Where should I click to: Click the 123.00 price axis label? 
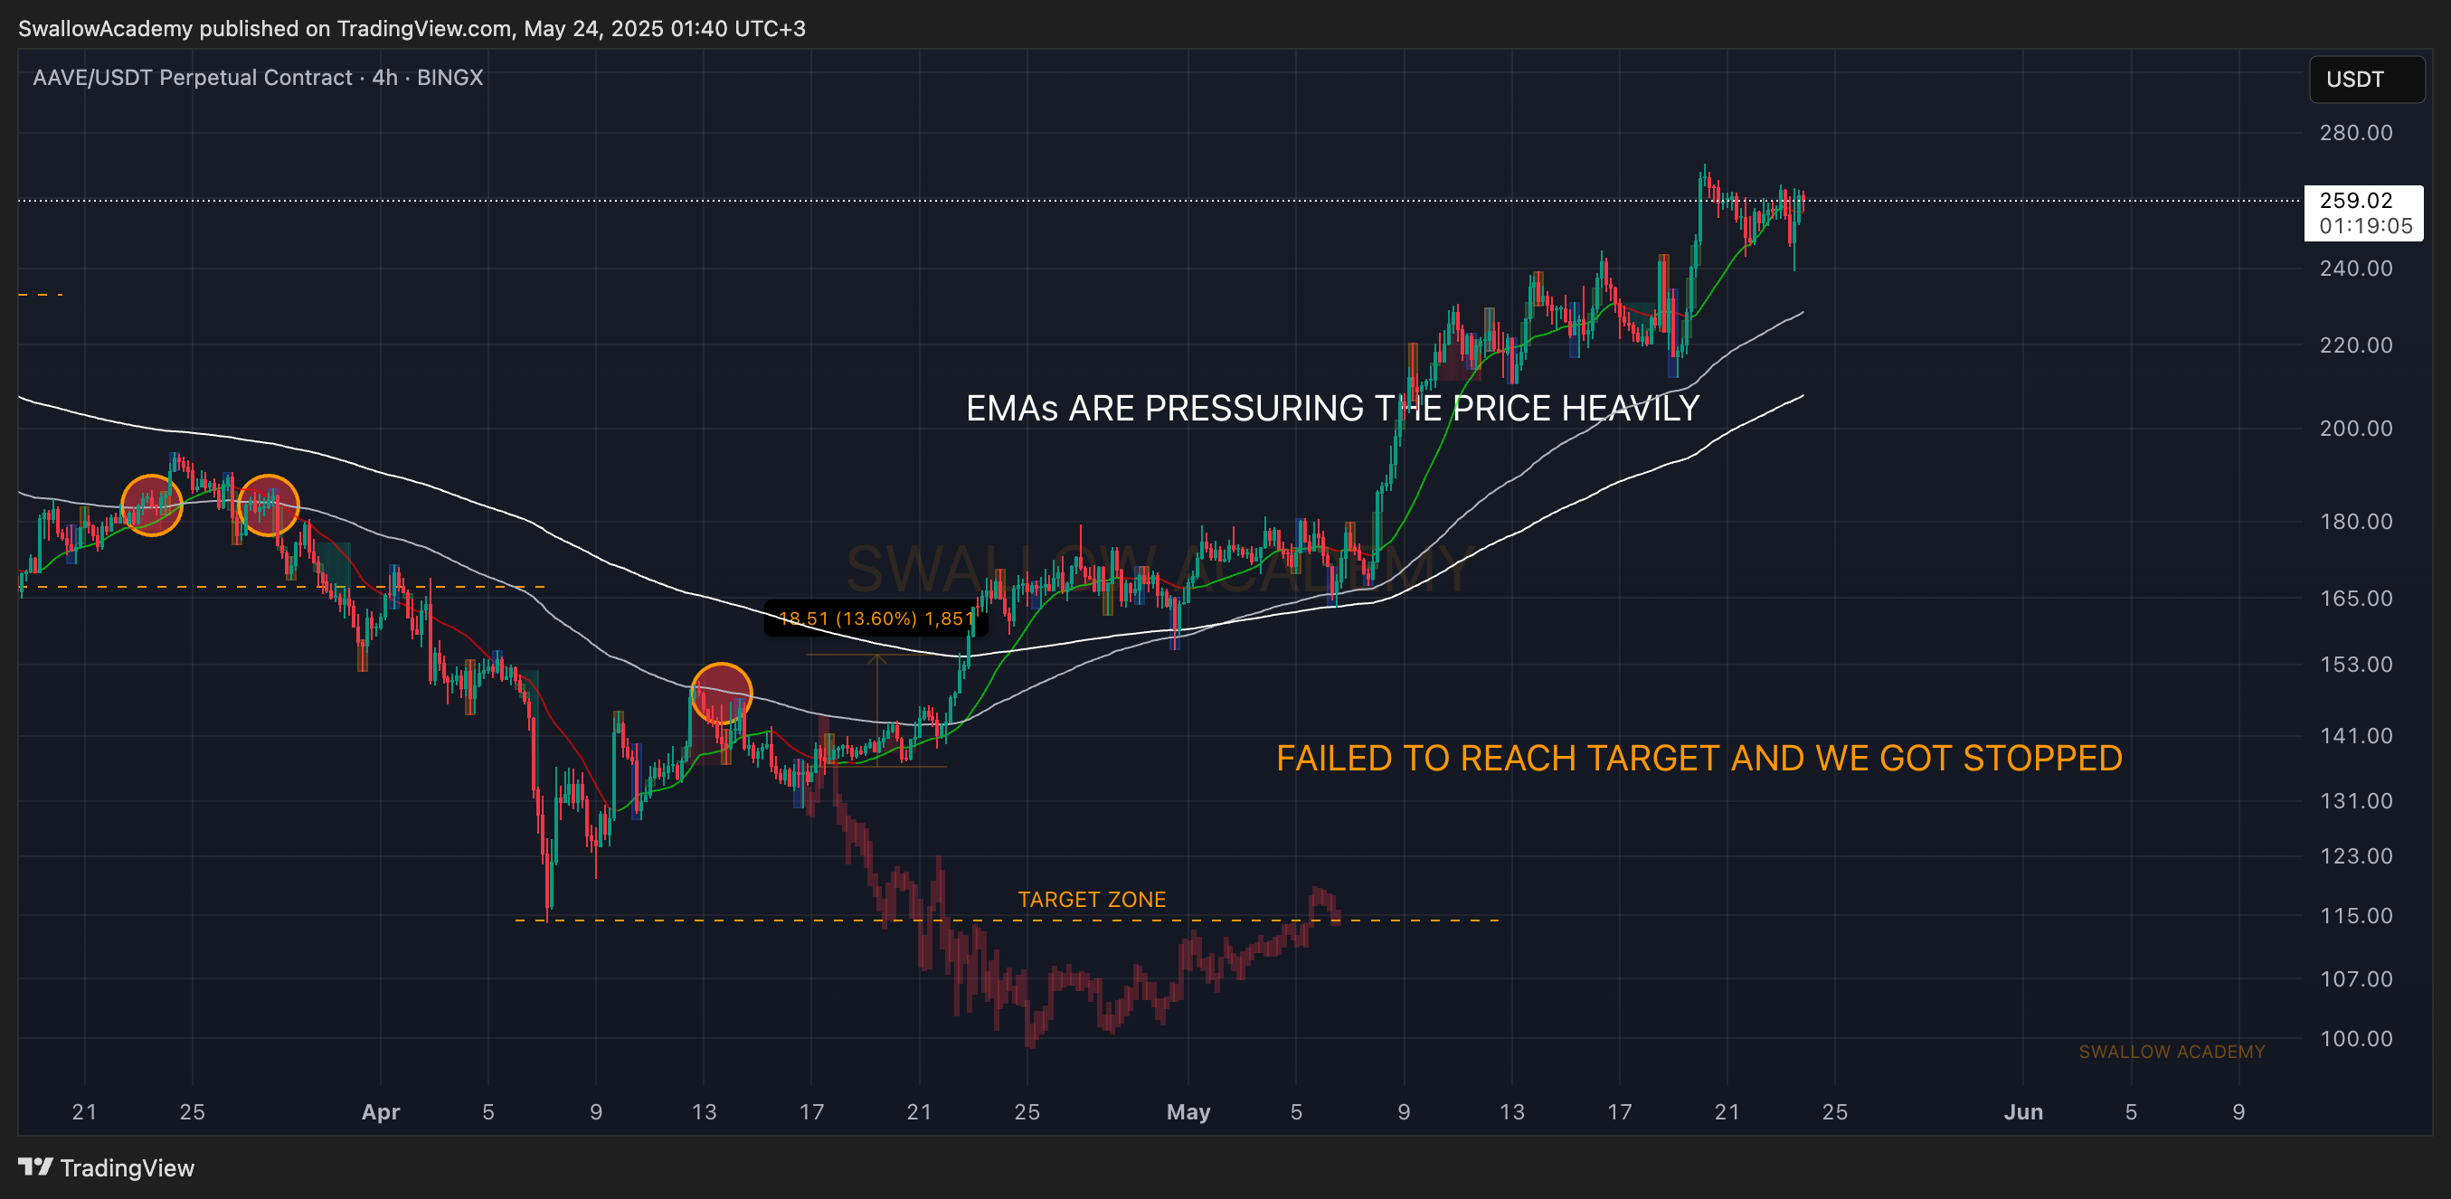2356,855
